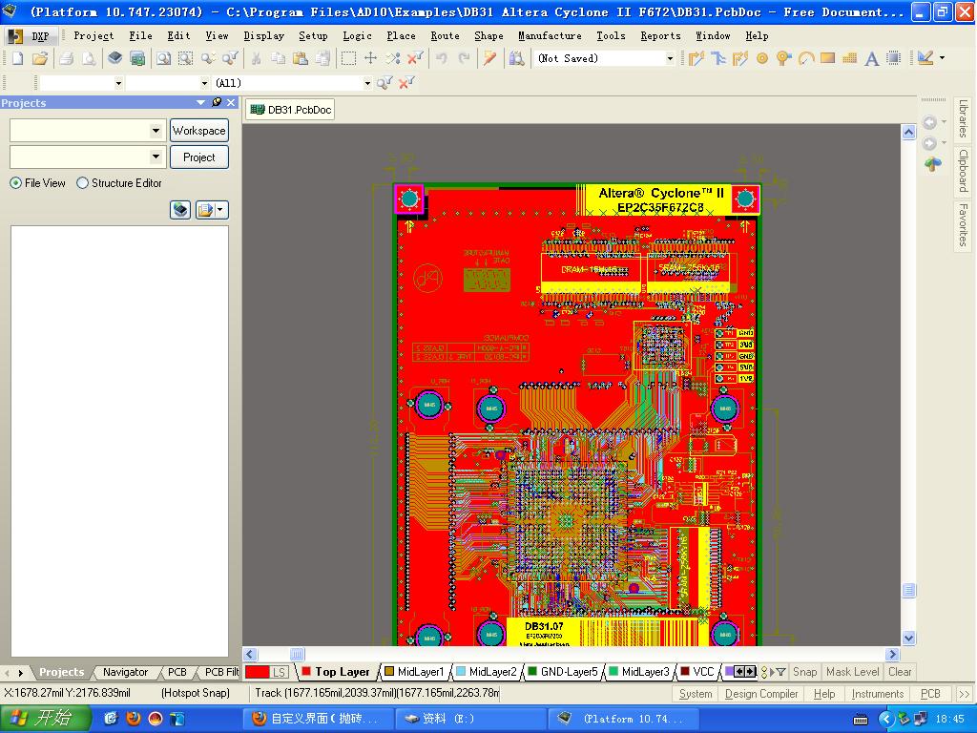Image resolution: width=977 pixels, height=733 pixels.
Task: Select the Place Pad tool
Action: click(x=762, y=59)
